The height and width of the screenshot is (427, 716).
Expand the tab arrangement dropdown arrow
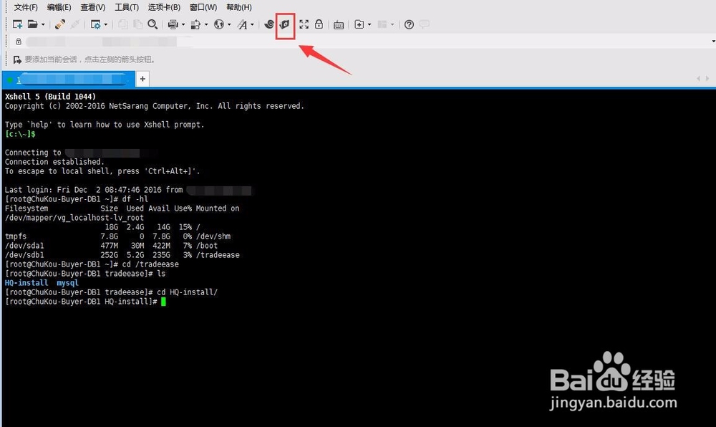click(x=392, y=24)
